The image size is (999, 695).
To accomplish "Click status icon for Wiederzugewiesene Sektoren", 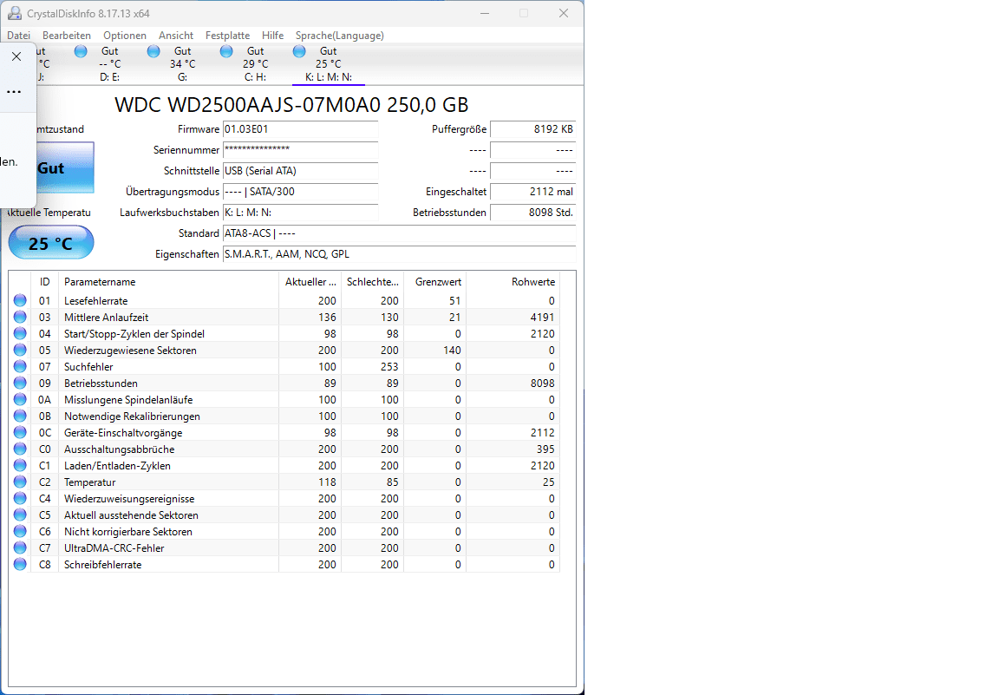I will (x=21, y=350).
